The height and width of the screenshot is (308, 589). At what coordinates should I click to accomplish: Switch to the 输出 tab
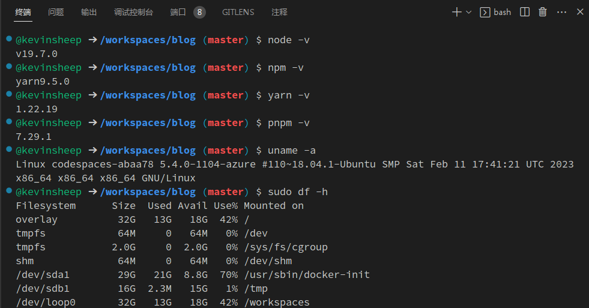89,12
